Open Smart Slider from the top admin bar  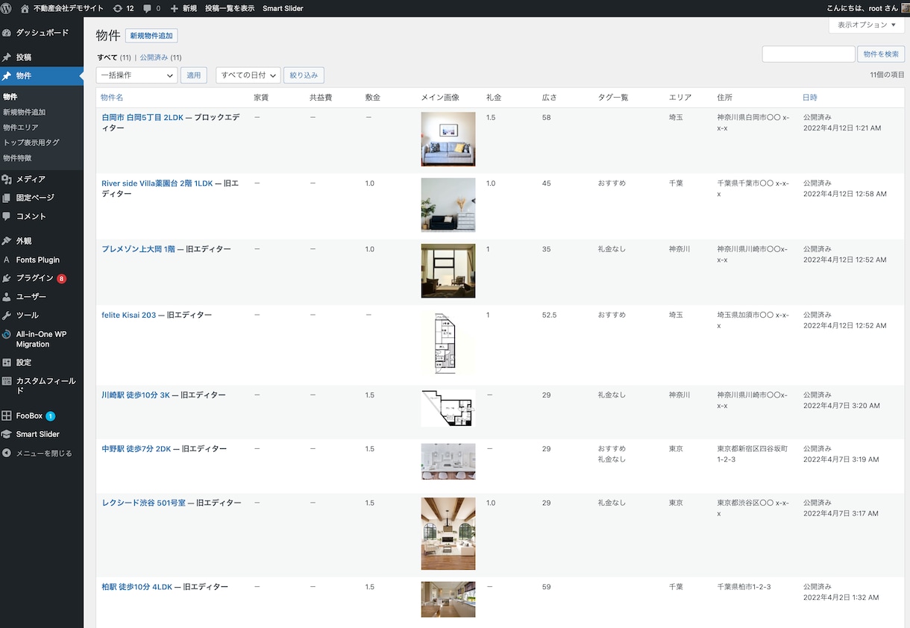point(283,8)
